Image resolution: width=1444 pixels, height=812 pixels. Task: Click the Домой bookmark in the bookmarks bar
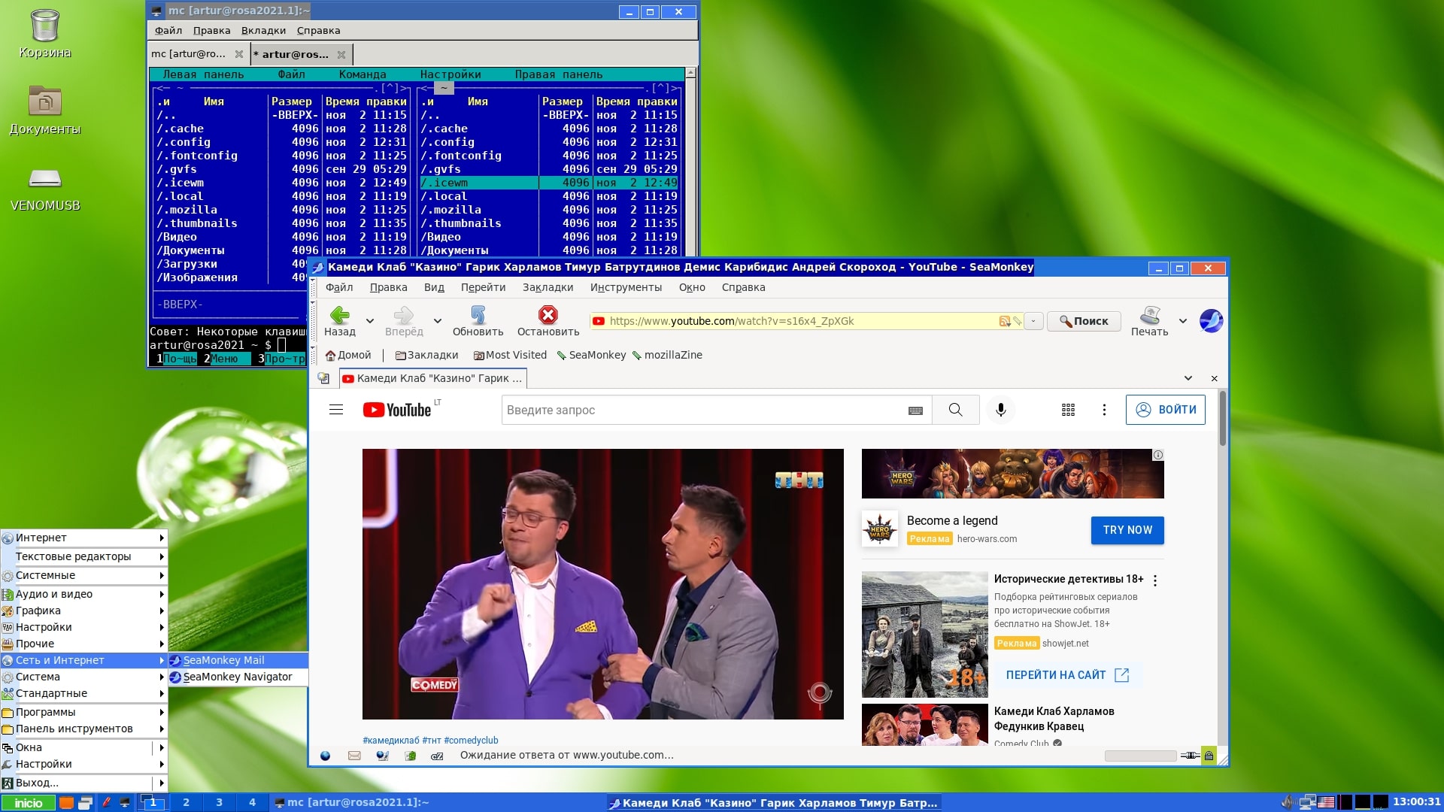coord(348,355)
